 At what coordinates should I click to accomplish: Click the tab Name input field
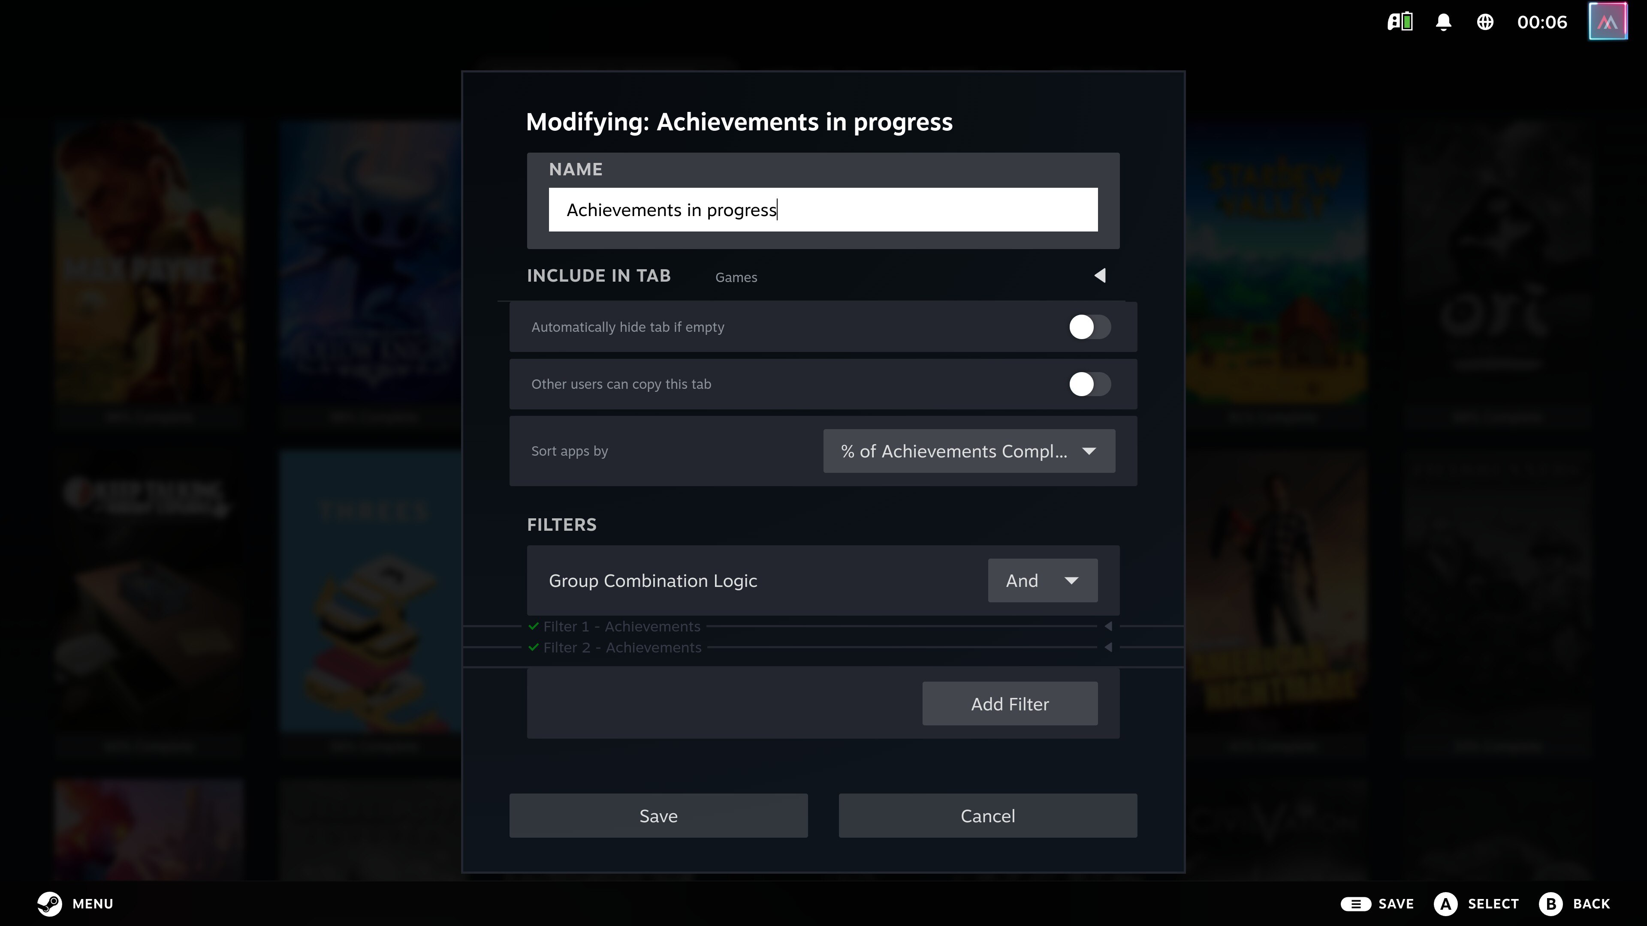click(823, 210)
